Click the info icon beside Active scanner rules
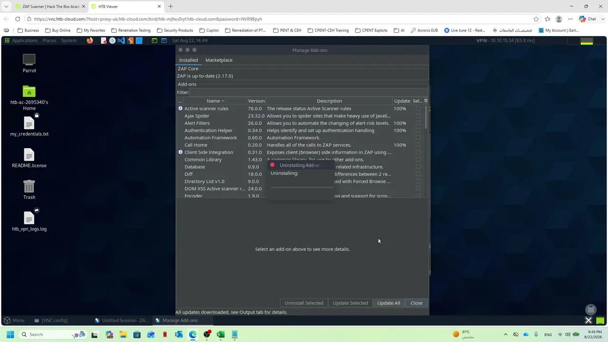 pyautogui.click(x=180, y=108)
